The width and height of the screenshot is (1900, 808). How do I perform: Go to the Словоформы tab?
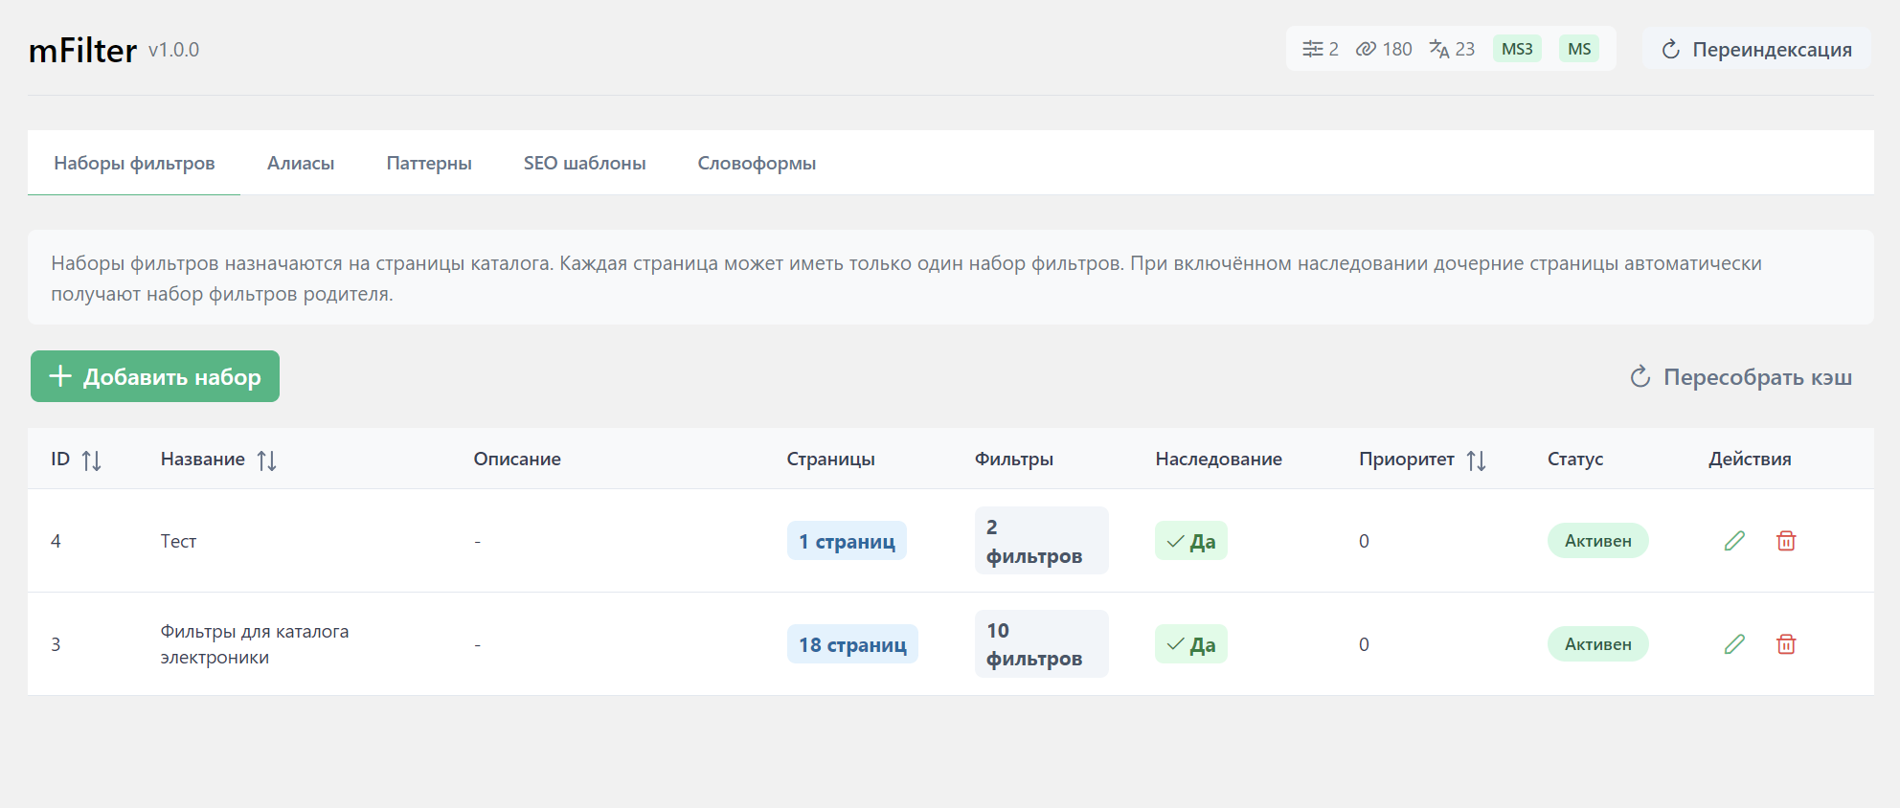click(x=757, y=164)
